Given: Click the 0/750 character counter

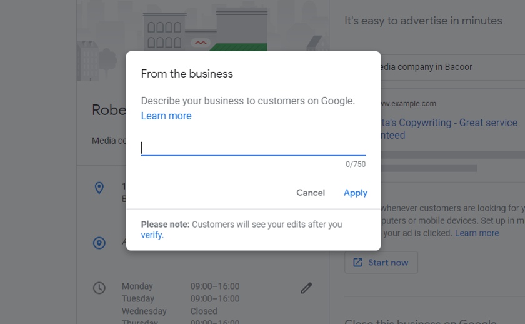Looking at the screenshot, I should pos(356,164).
